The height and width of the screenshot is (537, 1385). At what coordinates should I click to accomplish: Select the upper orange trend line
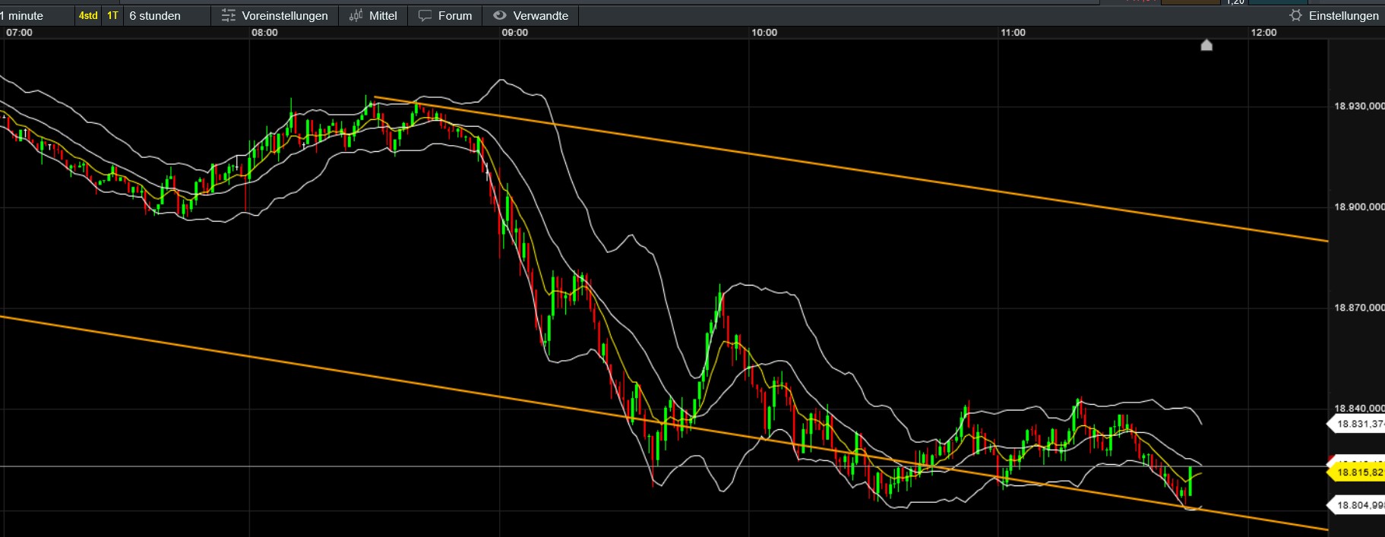pos(836,168)
